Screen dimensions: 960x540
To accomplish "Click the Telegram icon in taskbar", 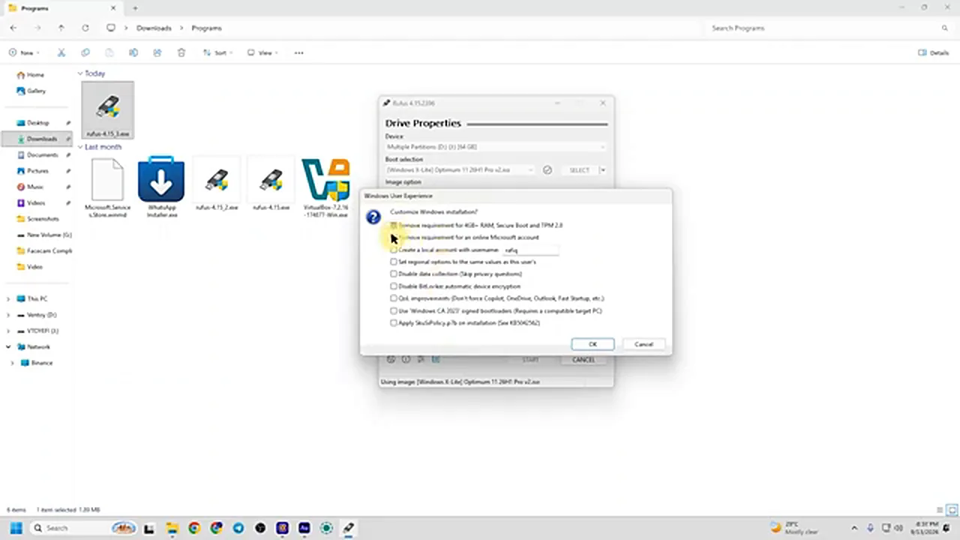I will [238, 528].
